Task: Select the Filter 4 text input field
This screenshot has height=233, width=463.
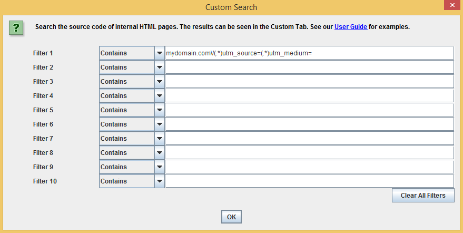Action: [x=309, y=95]
